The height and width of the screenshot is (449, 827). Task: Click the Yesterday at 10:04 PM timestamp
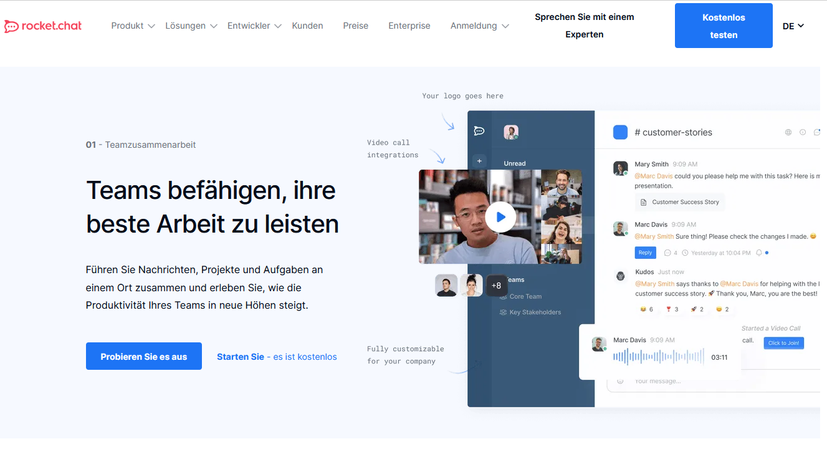click(x=720, y=253)
